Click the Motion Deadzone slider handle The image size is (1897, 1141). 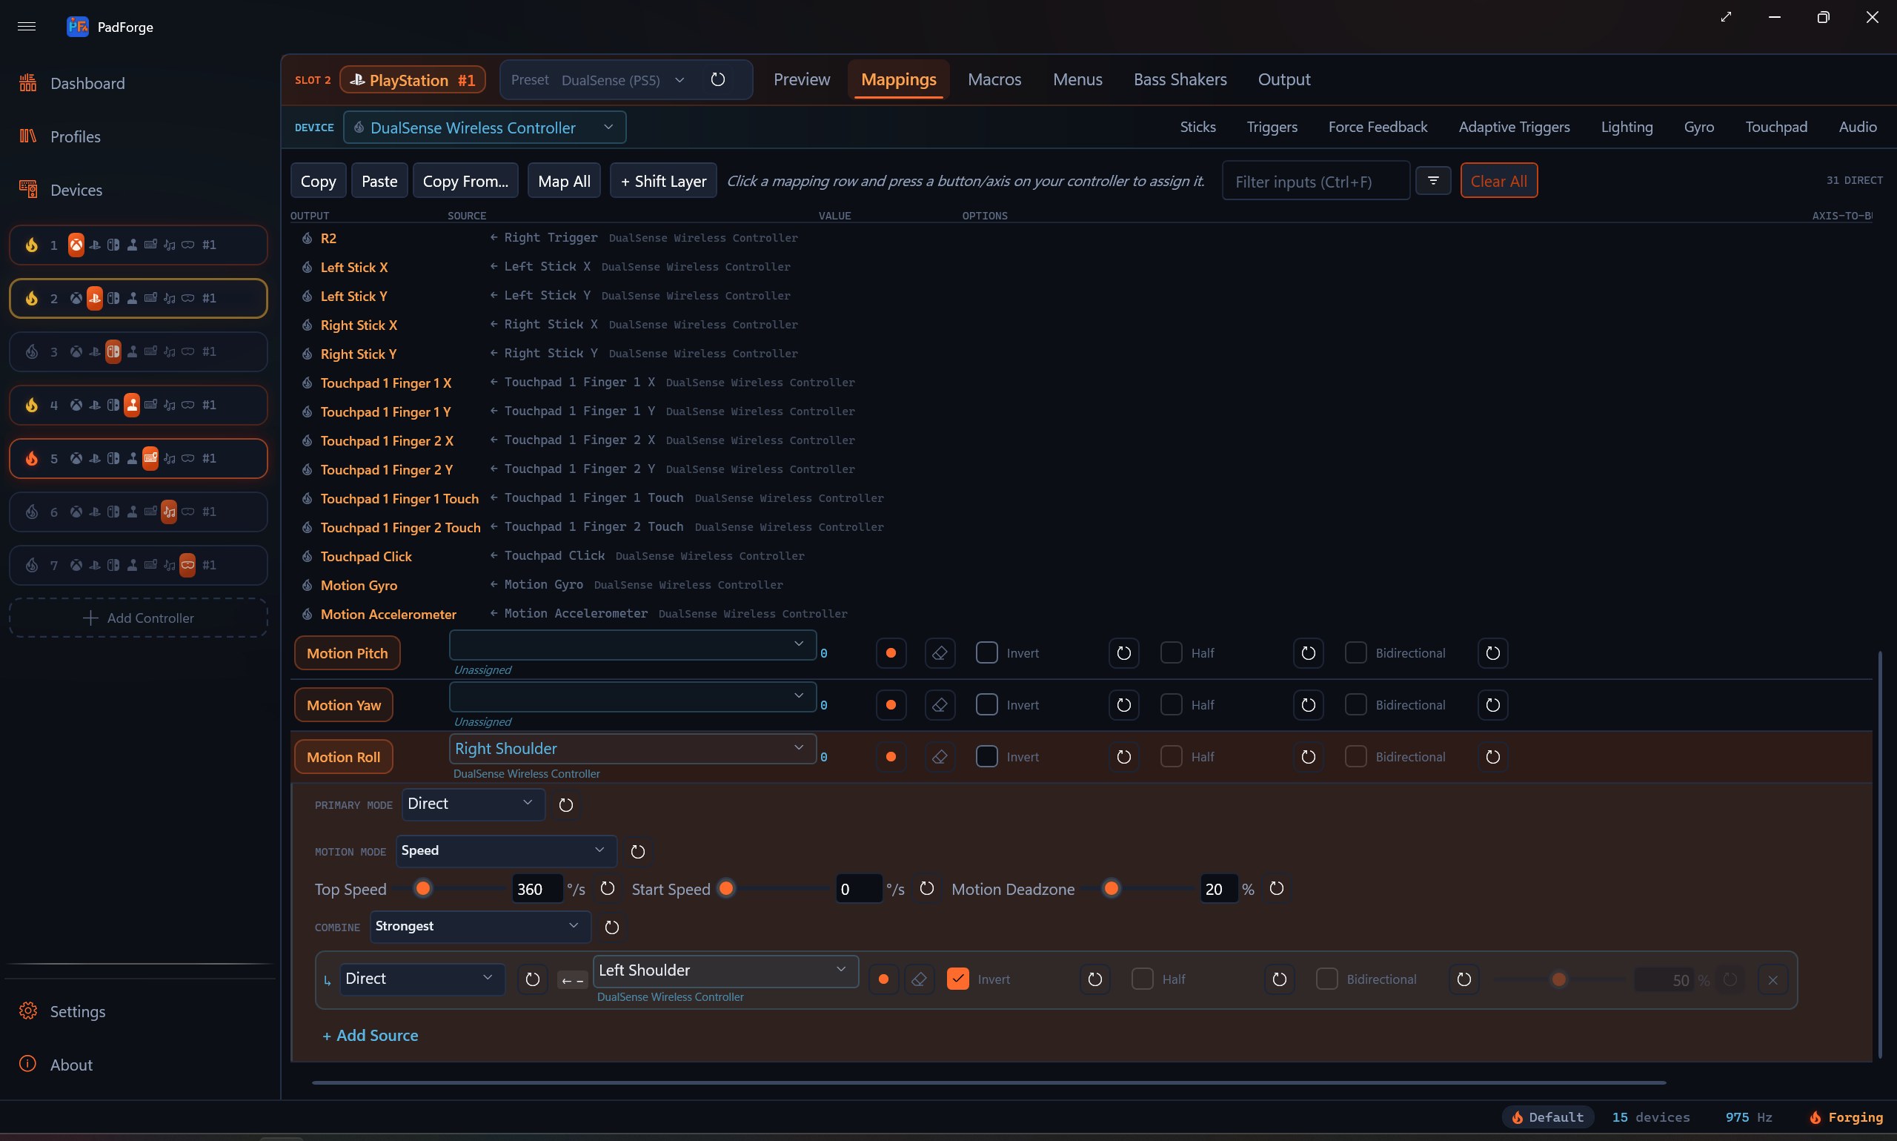tap(1111, 889)
